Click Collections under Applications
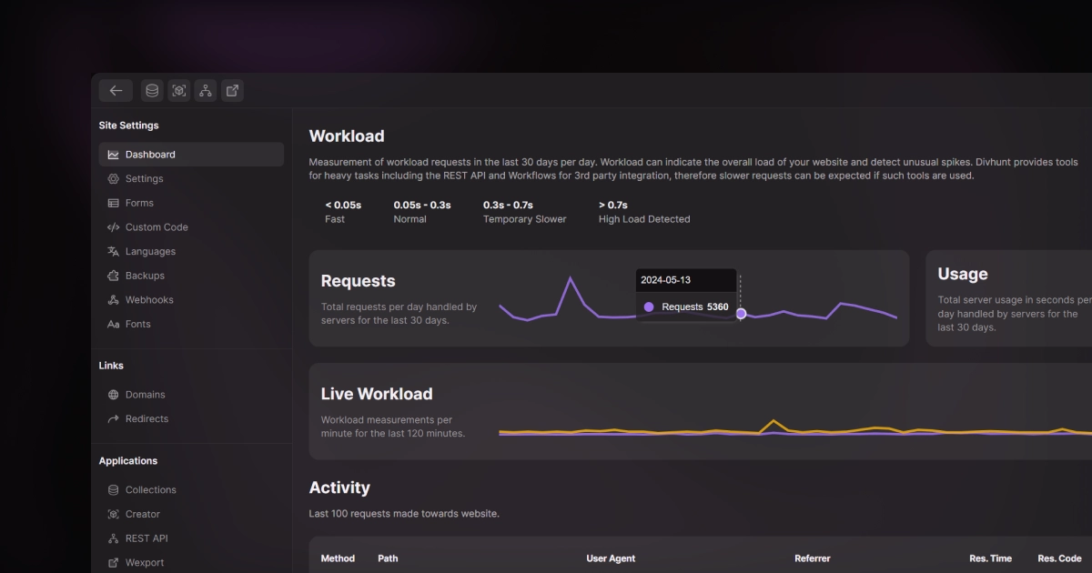The width and height of the screenshot is (1092, 573). 151,489
